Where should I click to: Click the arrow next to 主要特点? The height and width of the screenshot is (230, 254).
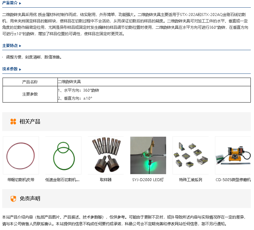(20, 46)
